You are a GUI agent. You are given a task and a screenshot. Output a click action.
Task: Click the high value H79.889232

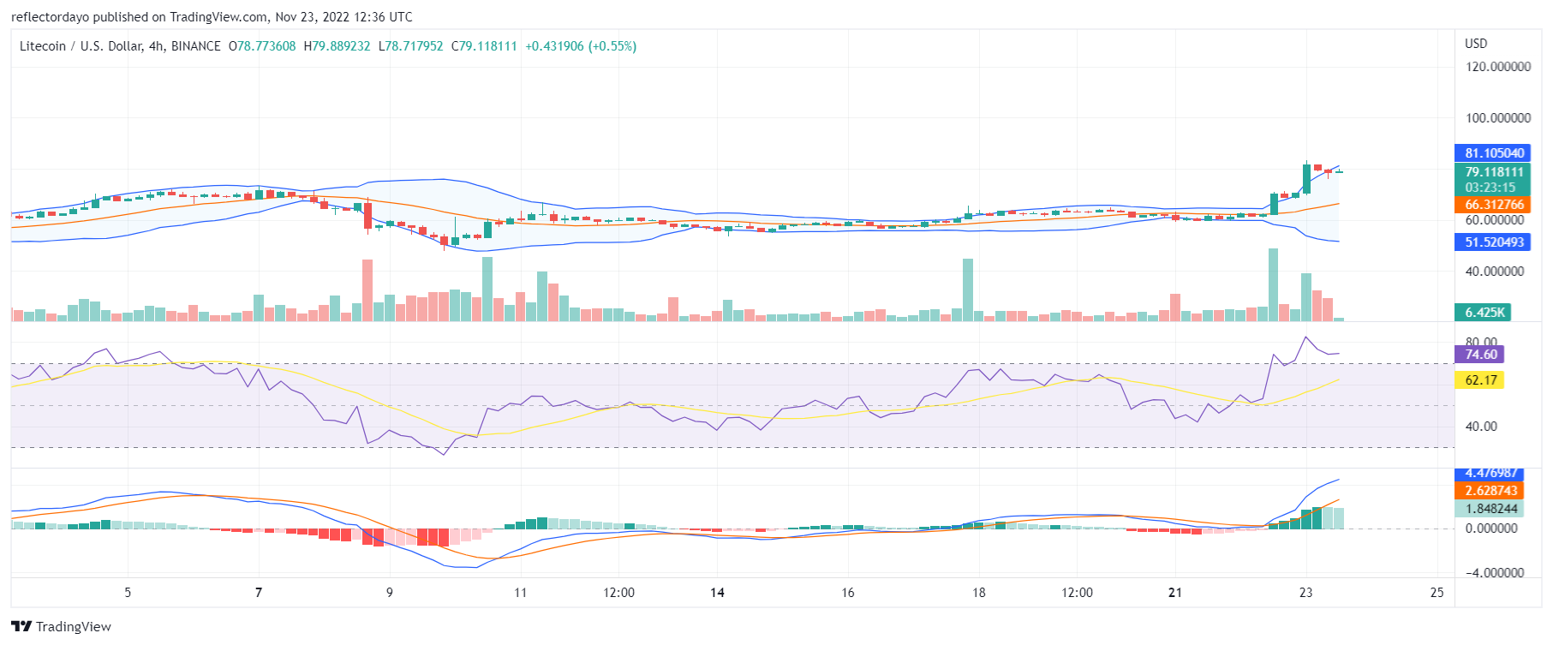click(x=337, y=46)
